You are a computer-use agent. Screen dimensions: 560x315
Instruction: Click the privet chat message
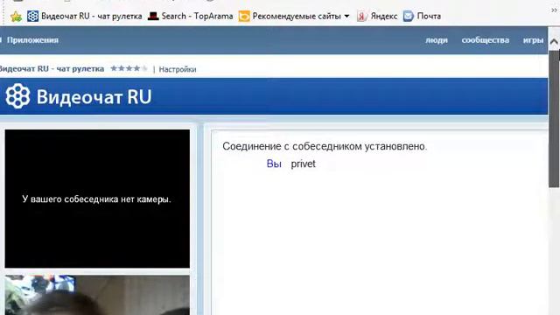click(x=304, y=164)
